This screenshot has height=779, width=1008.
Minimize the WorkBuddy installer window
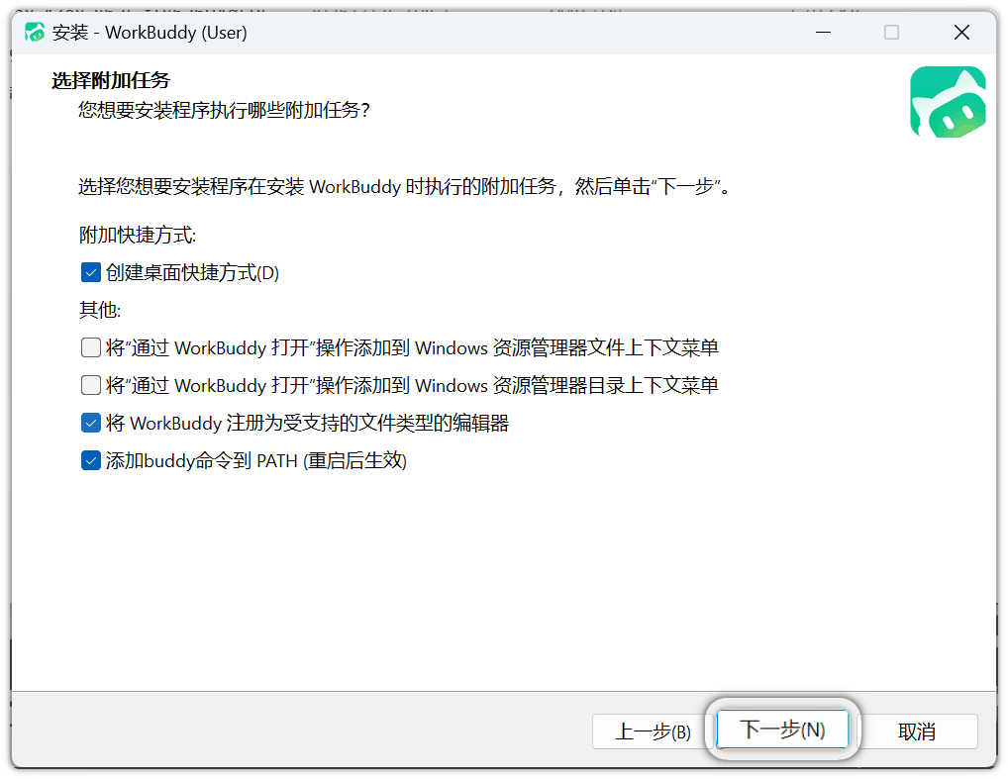pos(824,32)
